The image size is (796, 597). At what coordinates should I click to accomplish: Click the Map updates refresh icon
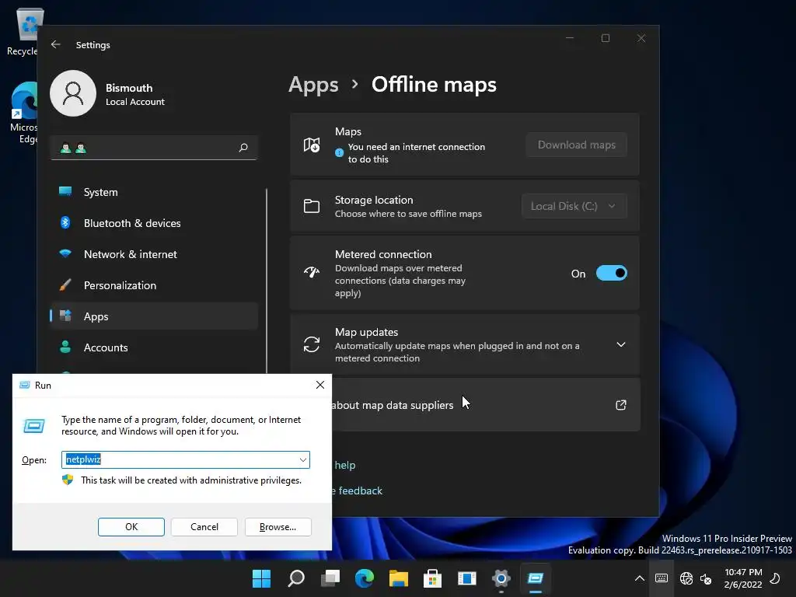[x=311, y=344]
